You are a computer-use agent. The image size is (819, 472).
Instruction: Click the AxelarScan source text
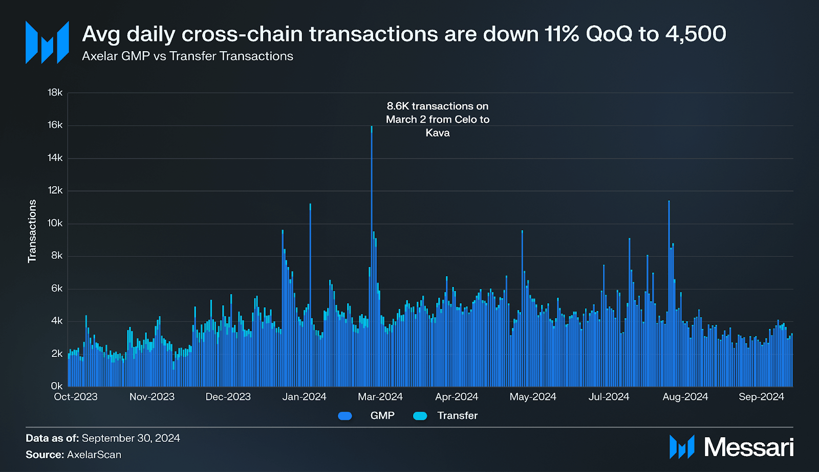coord(94,455)
